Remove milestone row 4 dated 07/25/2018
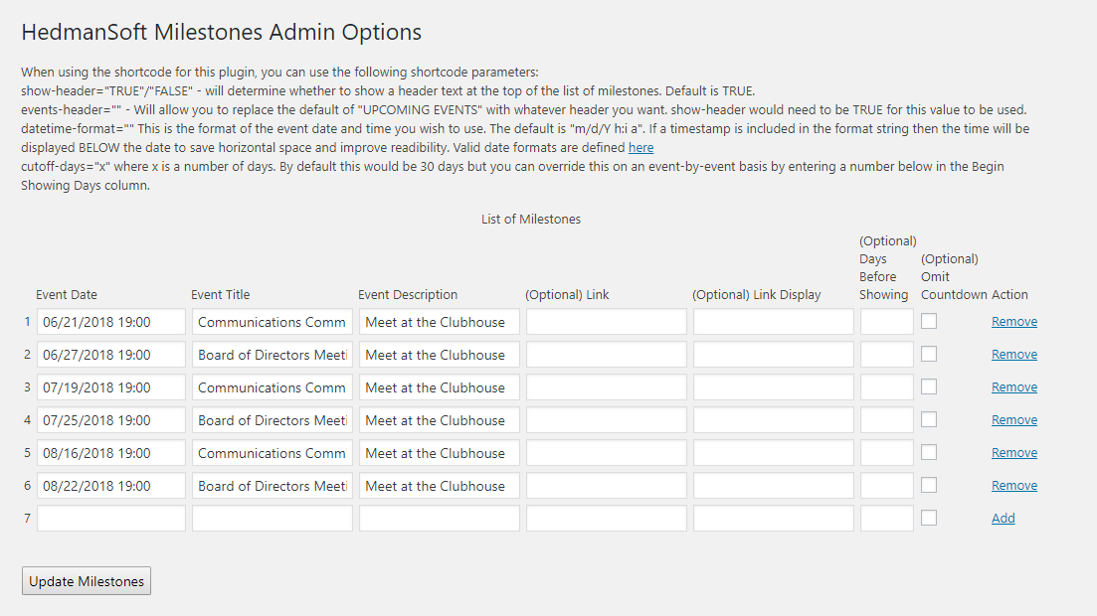The height and width of the screenshot is (616, 1097). [1013, 420]
